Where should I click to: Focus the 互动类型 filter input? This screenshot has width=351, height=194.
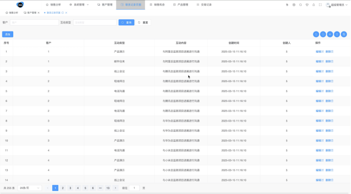pyautogui.click(x=95, y=22)
